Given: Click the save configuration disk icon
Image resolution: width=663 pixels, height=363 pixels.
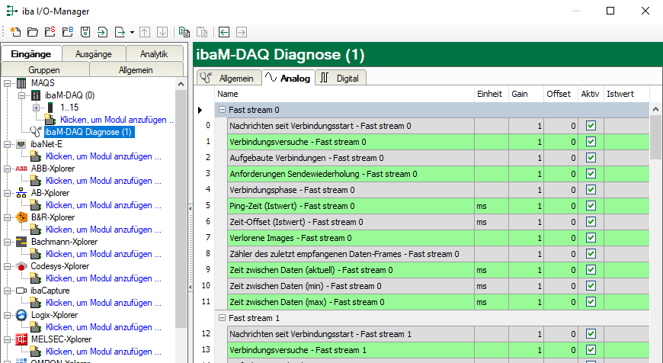Looking at the screenshot, I should pos(85,32).
